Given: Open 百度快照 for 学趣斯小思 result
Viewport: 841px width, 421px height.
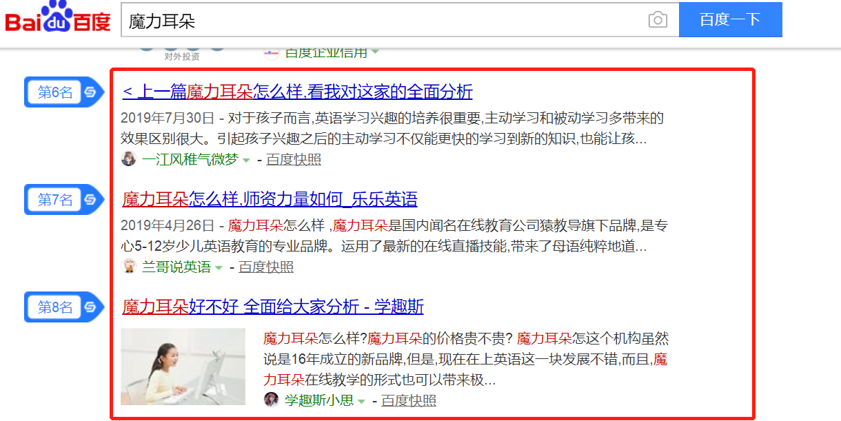Looking at the screenshot, I should tap(409, 401).
